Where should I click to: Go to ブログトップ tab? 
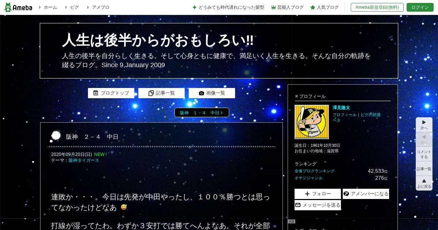point(111,93)
